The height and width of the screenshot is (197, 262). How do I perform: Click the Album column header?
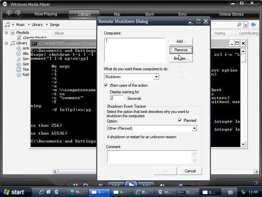coord(59,33)
